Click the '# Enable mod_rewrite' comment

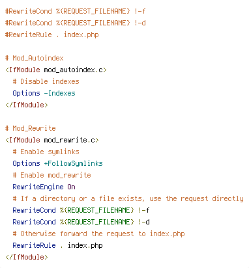[x=51, y=175]
